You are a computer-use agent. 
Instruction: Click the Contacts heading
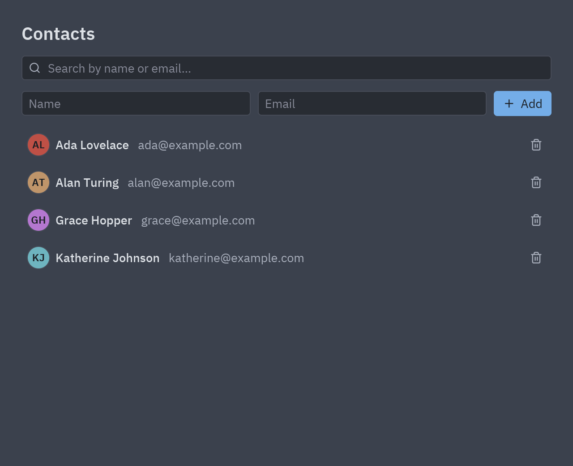(59, 34)
